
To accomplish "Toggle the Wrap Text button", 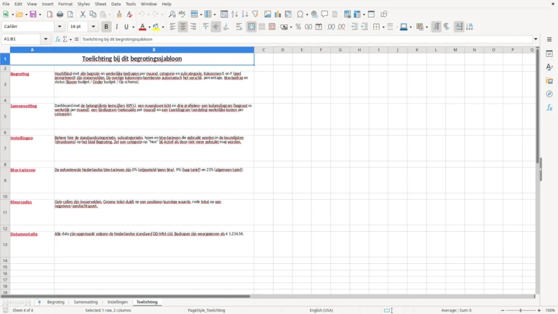I will click(239, 27).
